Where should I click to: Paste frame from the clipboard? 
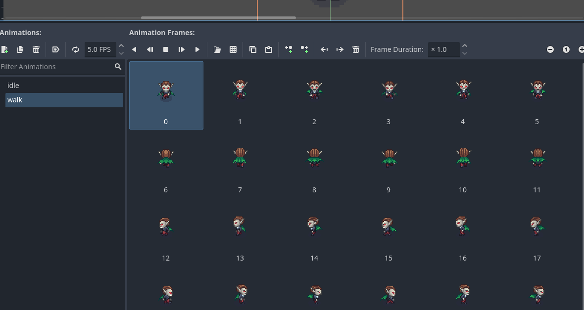pyautogui.click(x=269, y=49)
